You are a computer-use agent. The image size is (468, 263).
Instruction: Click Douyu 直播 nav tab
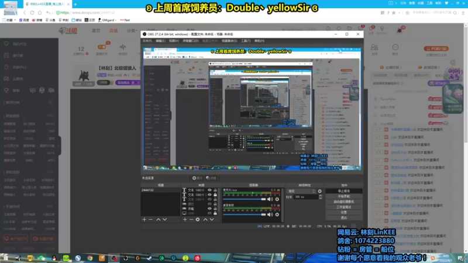click(113, 31)
